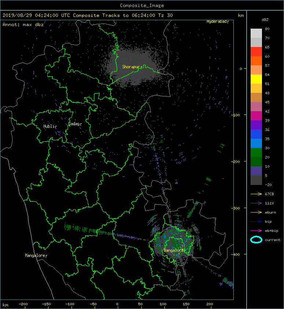Image resolution: width=284 pixels, height=309 pixels.
Task: Select the Shorapur city label
Action: (x=132, y=67)
